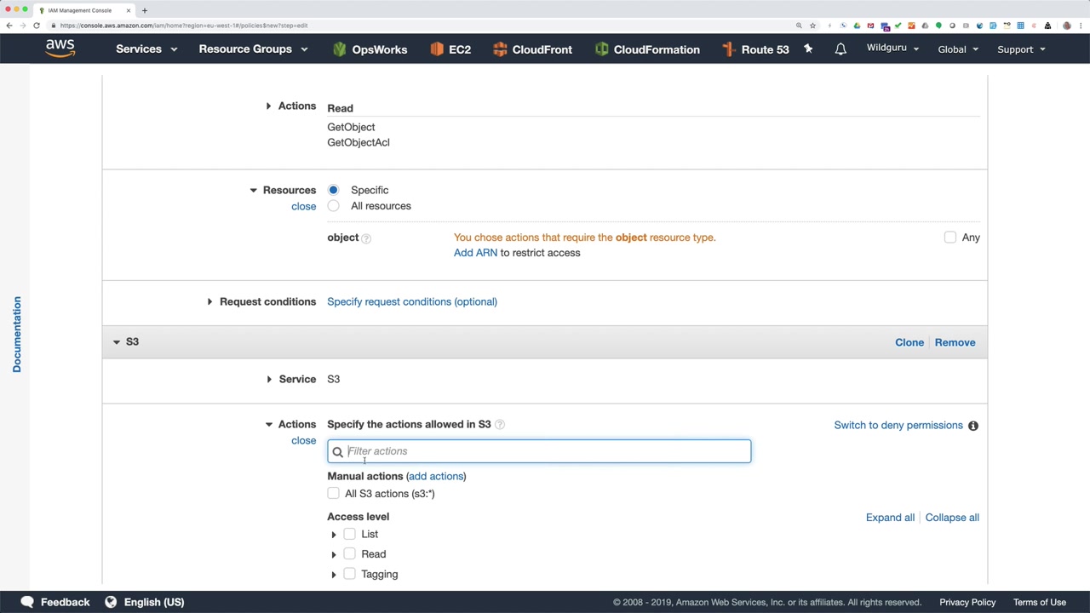This screenshot has width=1090, height=613.
Task: Click the pin shortcuts star icon
Action: tap(808, 49)
